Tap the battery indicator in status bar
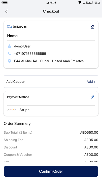 coord(5,3)
